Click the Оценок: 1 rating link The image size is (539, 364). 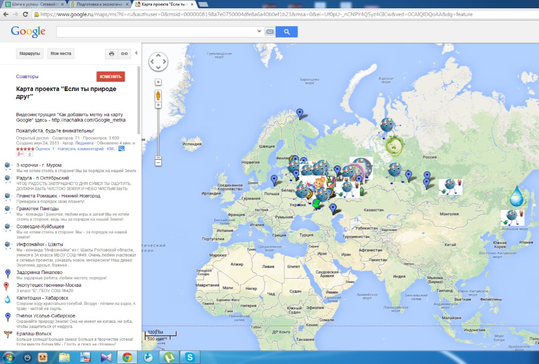[x=45, y=149]
